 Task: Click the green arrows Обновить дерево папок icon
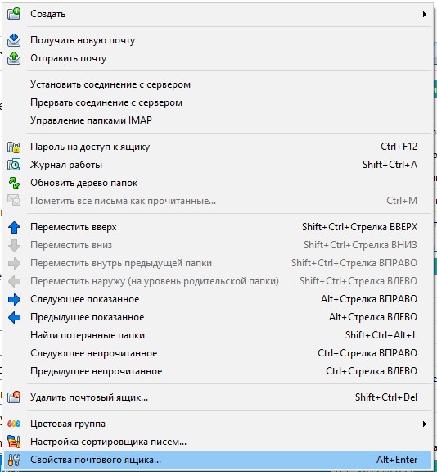pos(14,183)
